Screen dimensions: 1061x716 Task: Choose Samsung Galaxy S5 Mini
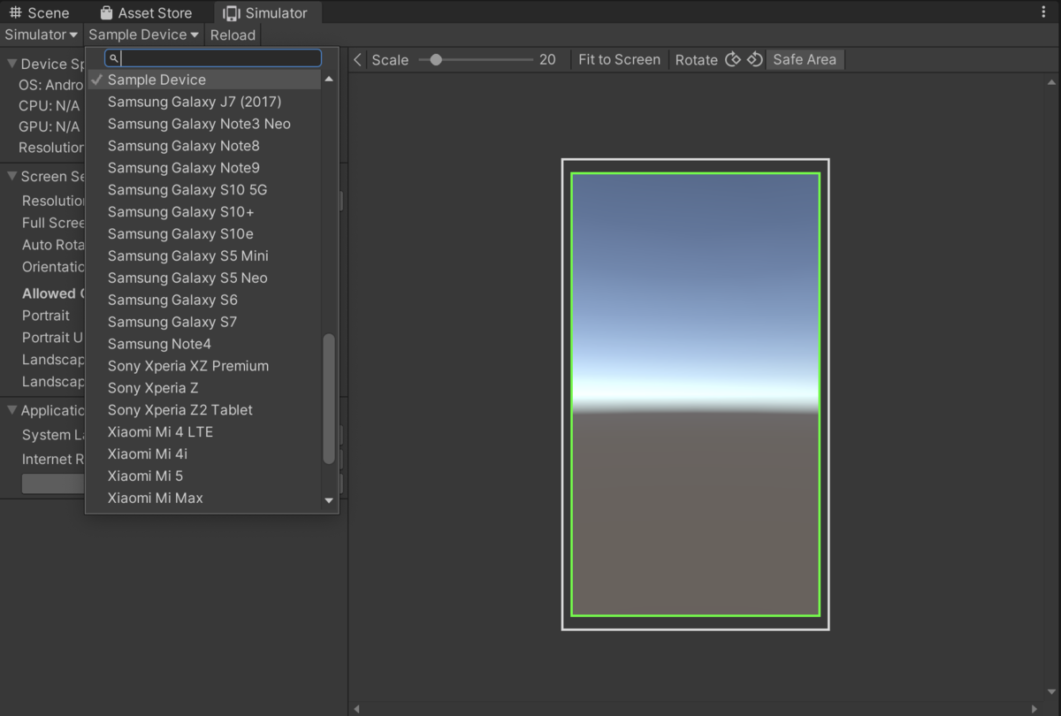(x=204, y=255)
